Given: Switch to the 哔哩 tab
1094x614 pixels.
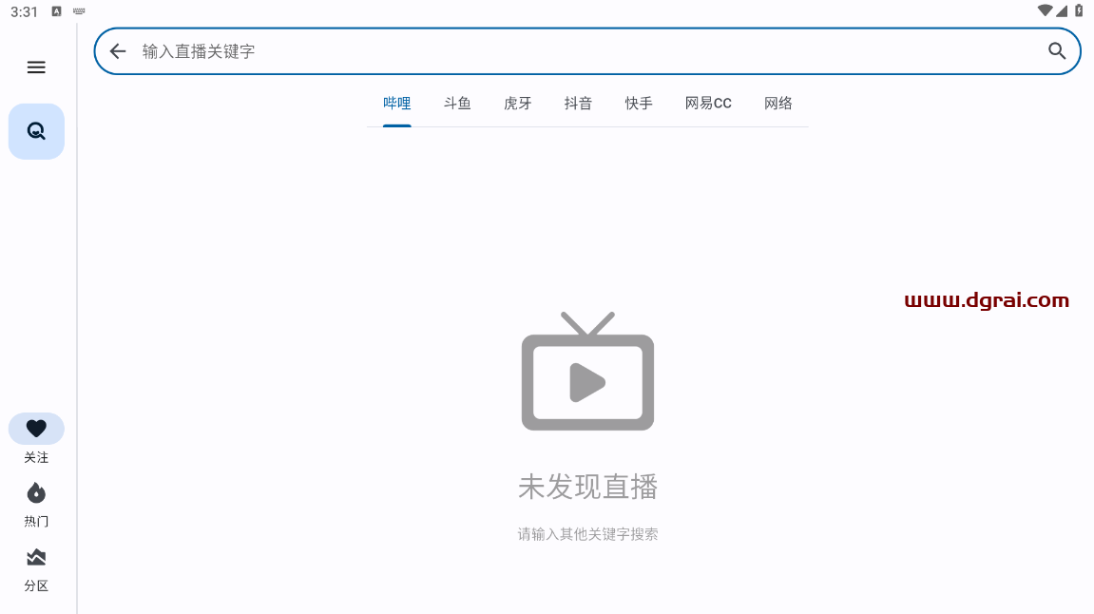Looking at the screenshot, I should (x=397, y=104).
